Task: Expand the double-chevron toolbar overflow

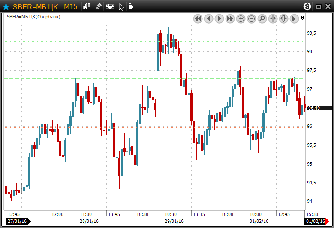Action: tap(303, 18)
